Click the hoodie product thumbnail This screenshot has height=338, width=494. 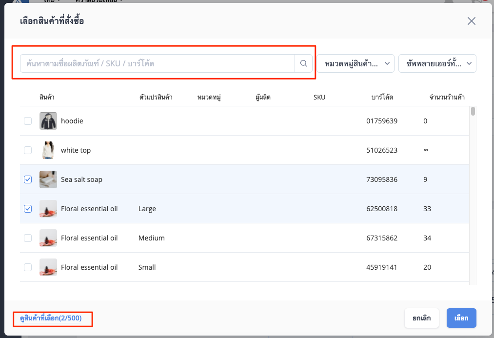pyautogui.click(x=48, y=121)
